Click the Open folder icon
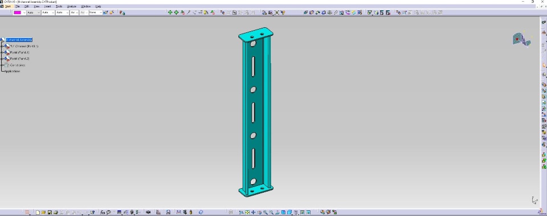Screen dimensions: 547x216 click(44, 212)
